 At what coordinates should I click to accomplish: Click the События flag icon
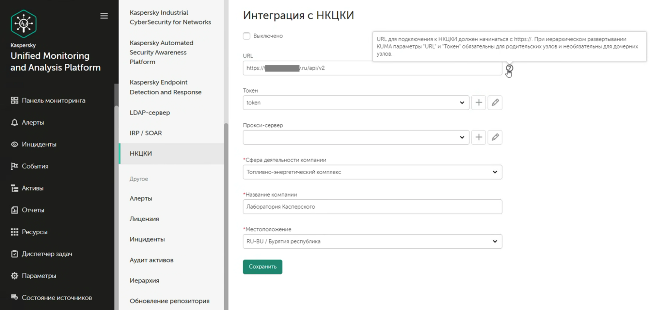pyautogui.click(x=14, y=166)
